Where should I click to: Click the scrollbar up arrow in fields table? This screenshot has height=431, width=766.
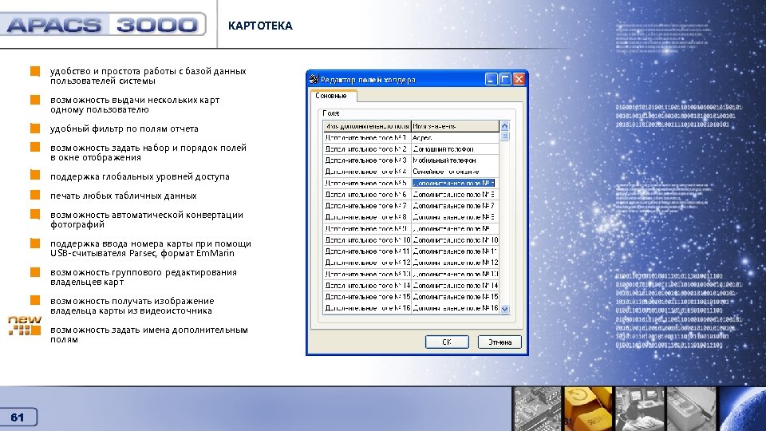click(x=504, y=126)
